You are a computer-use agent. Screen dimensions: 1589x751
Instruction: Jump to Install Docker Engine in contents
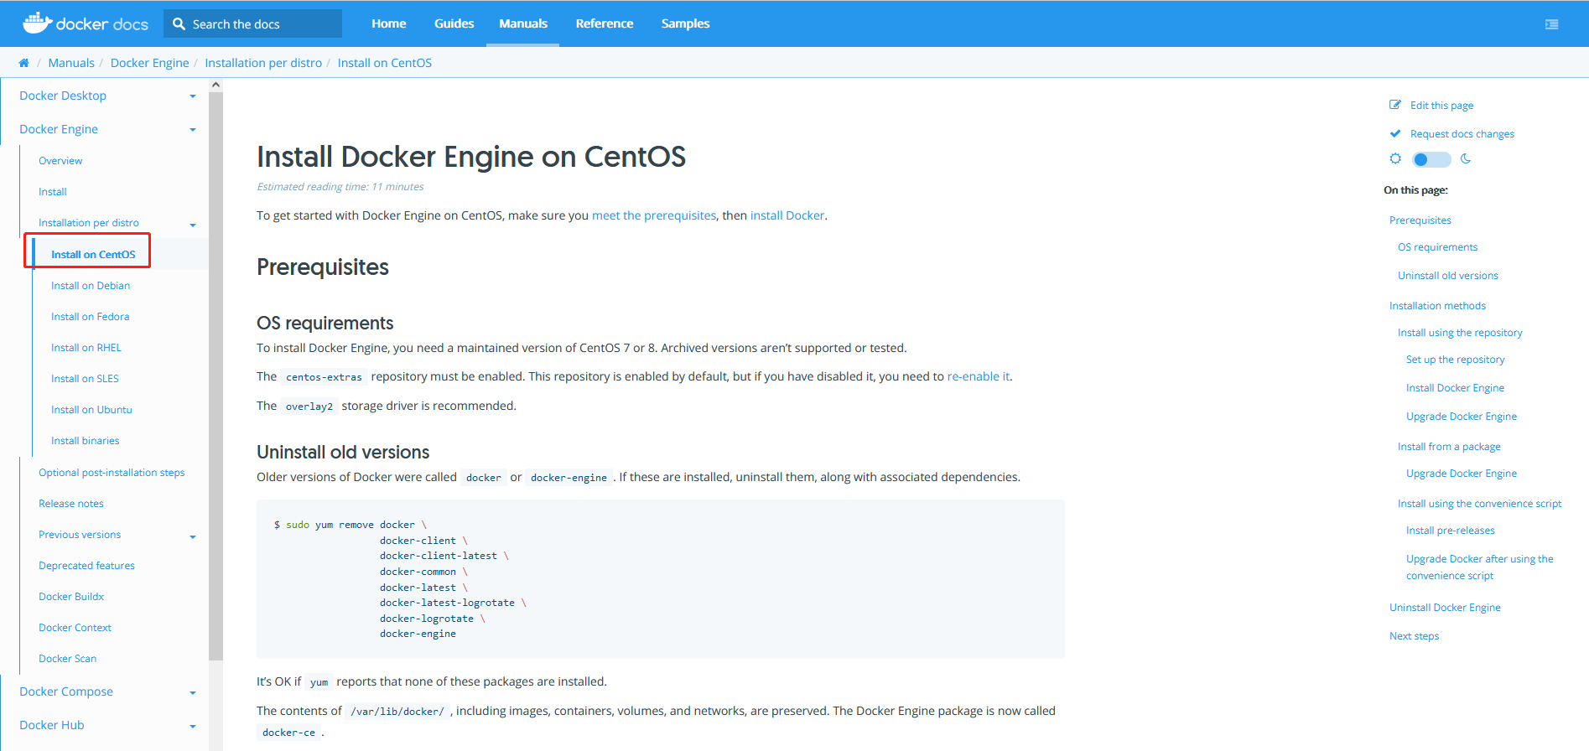pyautogui.click(x=1455, y=388)
